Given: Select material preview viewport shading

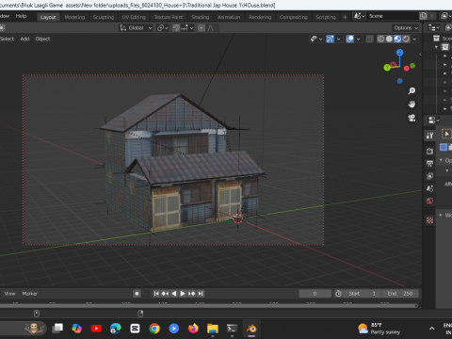Looking at the screenshot, I should [x=397, y=39].
